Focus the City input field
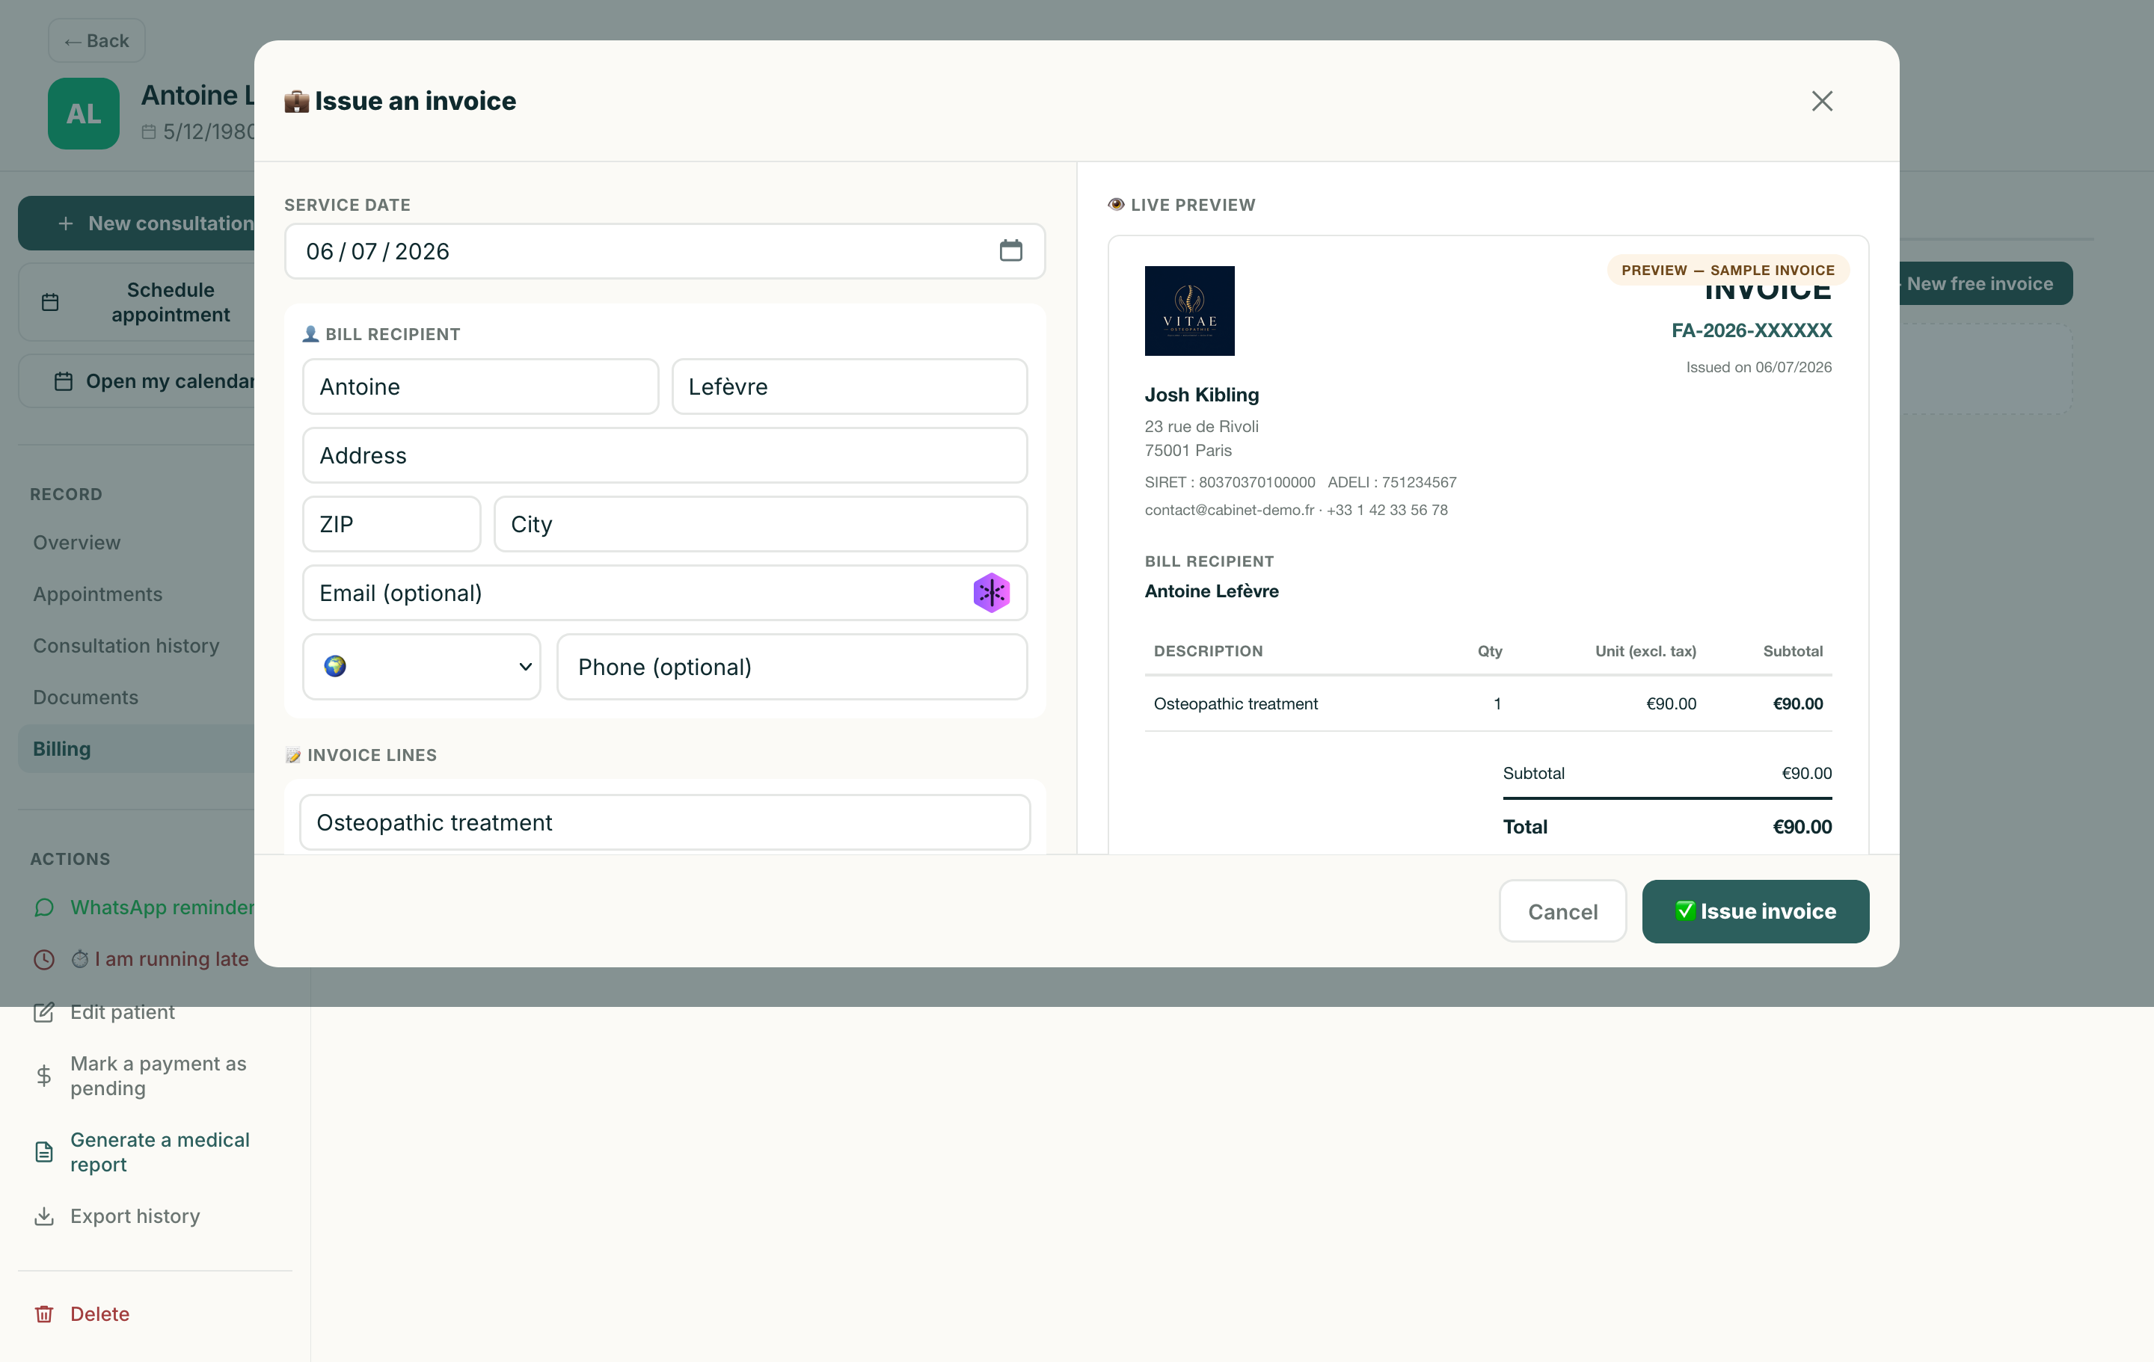Viewport: 2154px width, 1362px height. [761, 524]
